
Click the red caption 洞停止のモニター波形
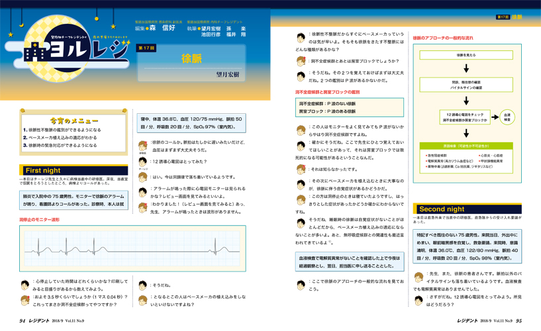[39, 219]
